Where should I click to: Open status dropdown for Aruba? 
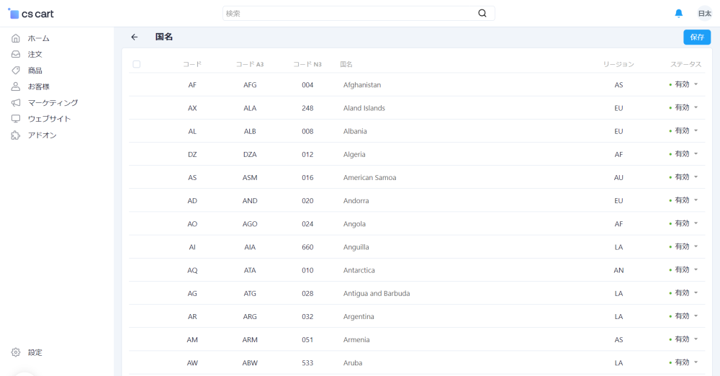684,362
